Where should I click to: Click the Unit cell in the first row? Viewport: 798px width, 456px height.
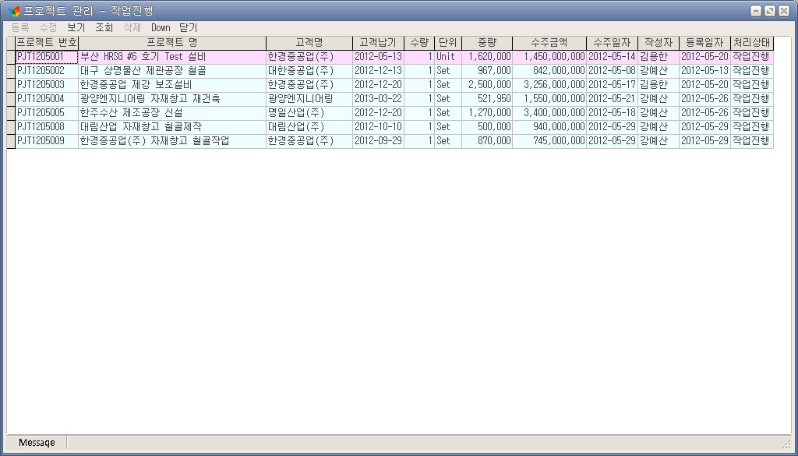pos(448,56)
